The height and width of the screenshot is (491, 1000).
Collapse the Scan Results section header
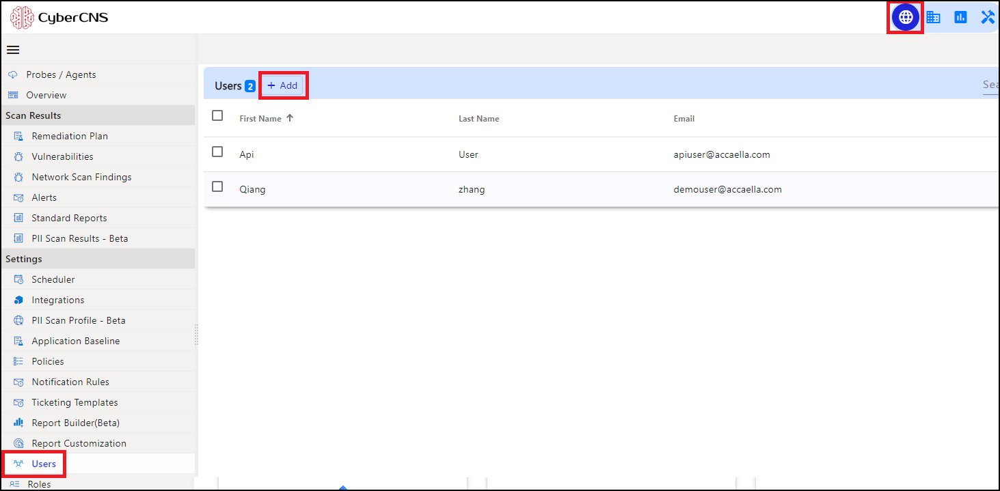[97, 115]
